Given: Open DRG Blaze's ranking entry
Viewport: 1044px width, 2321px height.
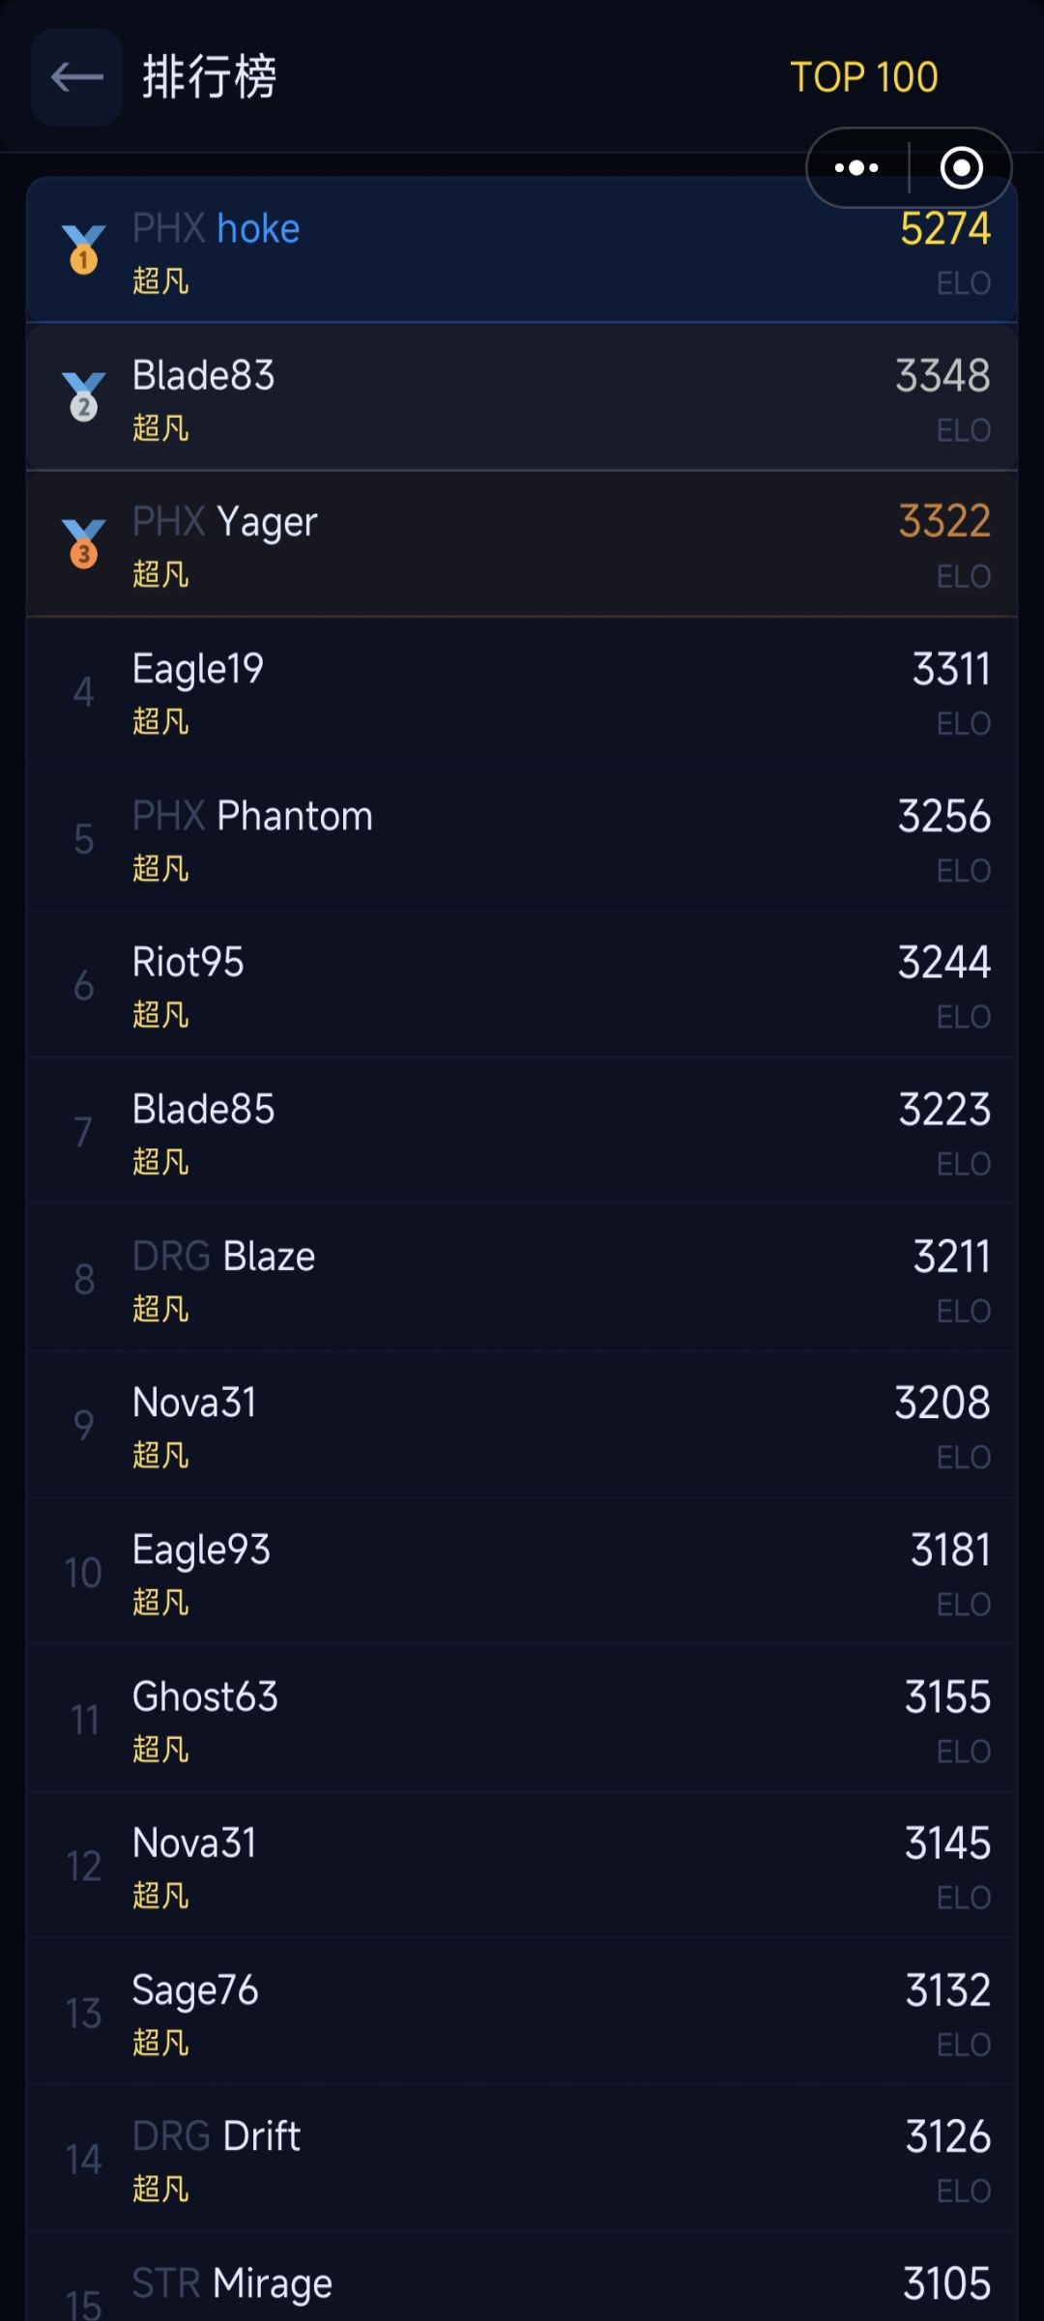Looking at the screenshot, I should (522, 1279).
